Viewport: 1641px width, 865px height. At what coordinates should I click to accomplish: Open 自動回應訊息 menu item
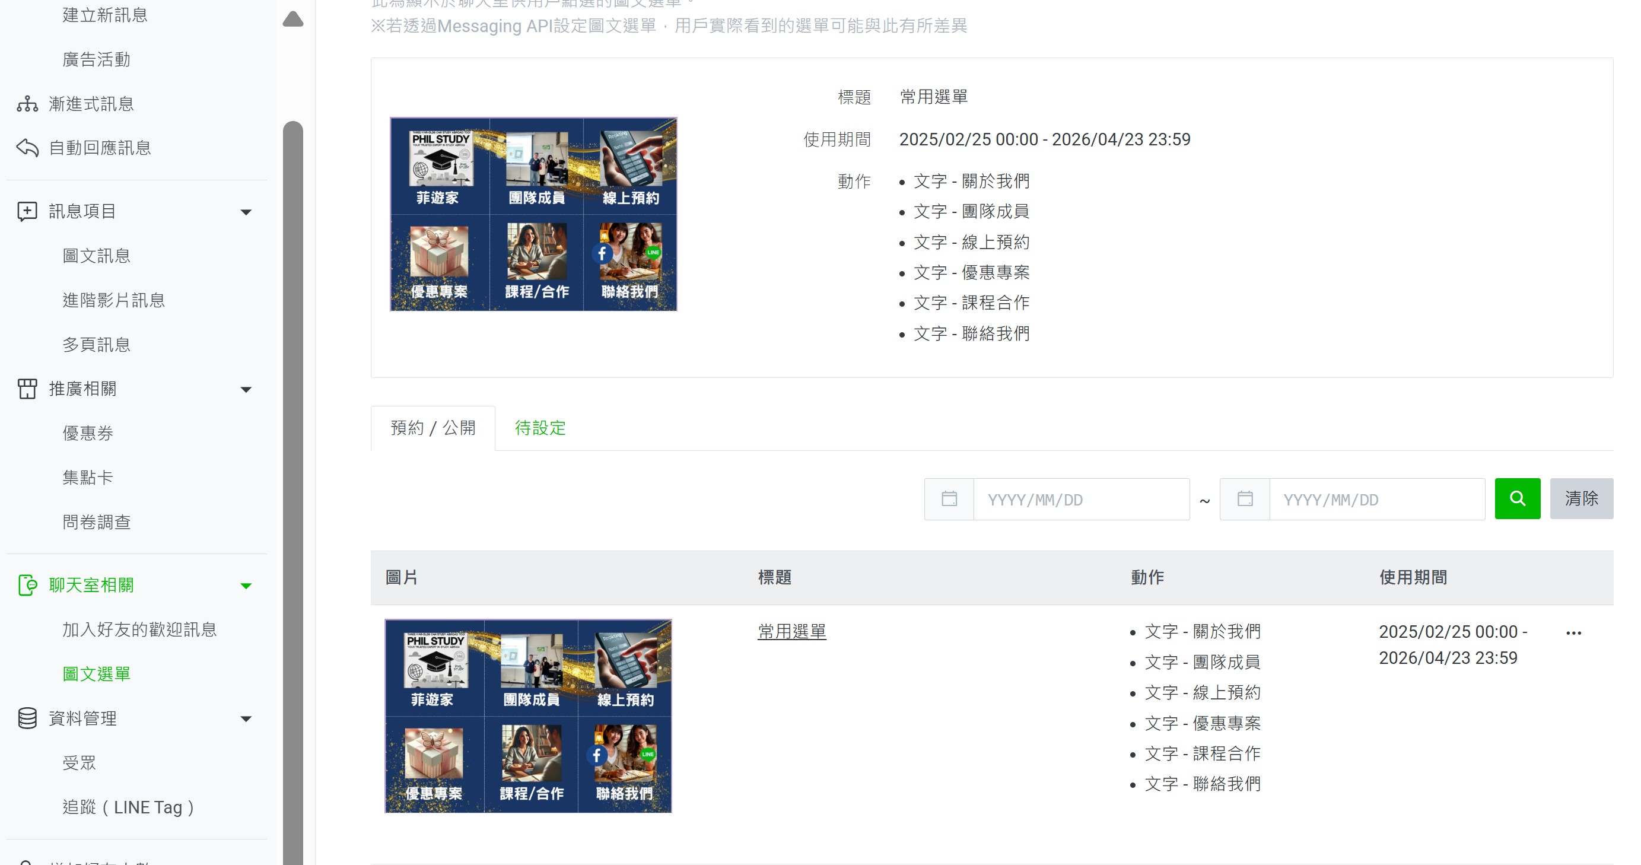(x=100, y=148)
